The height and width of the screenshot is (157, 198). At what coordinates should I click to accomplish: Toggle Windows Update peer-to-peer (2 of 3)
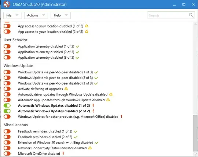7,78
